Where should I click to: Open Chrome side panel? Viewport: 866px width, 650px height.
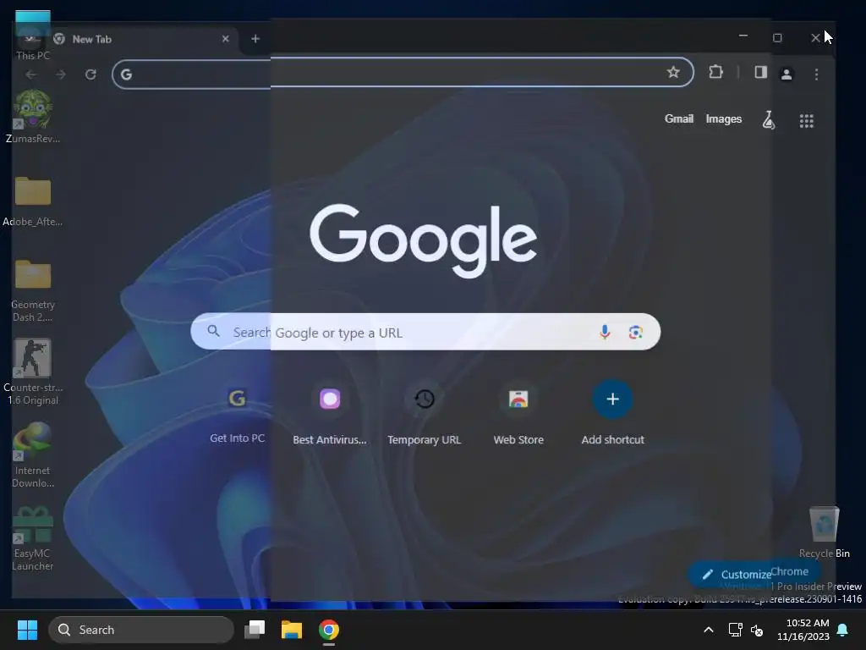[760, 72]
